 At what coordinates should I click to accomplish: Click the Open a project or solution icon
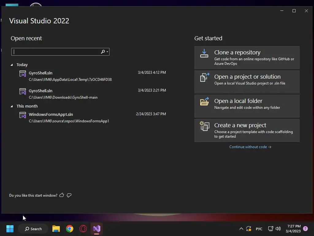coord(205,77)
